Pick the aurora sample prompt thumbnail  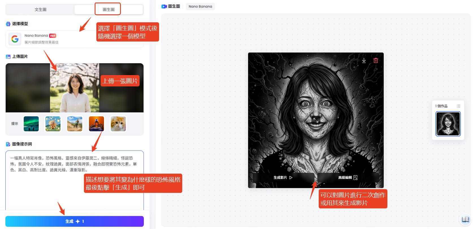31,124
